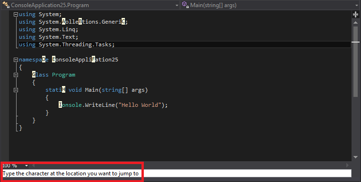Image resolution: width=361 pixels, height=182 pixels.
Task: Open the 100 % zoom dropdown
Action: [x=26, y=165]
